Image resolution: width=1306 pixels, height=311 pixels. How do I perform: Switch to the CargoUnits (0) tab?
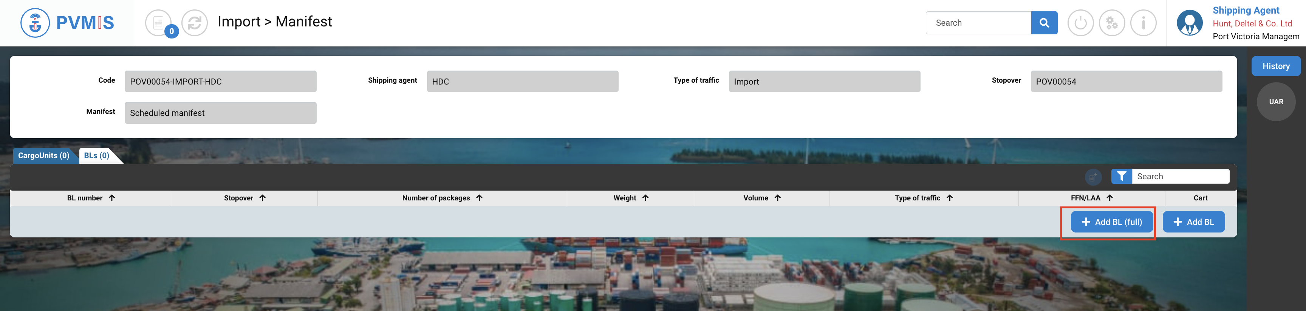43,155
